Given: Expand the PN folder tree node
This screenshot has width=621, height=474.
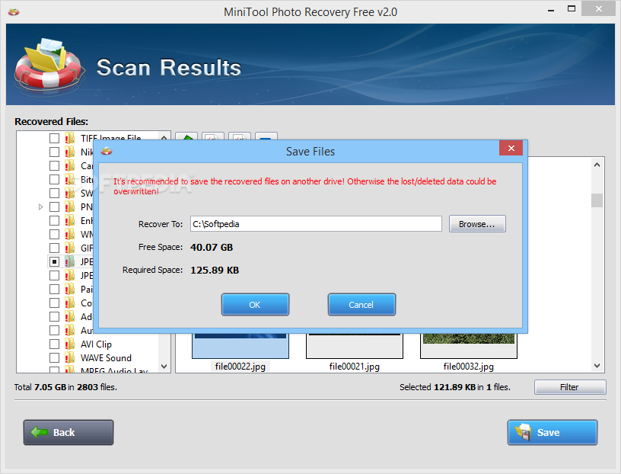Looking at the screenshot, I should click(x=40, y=207).
